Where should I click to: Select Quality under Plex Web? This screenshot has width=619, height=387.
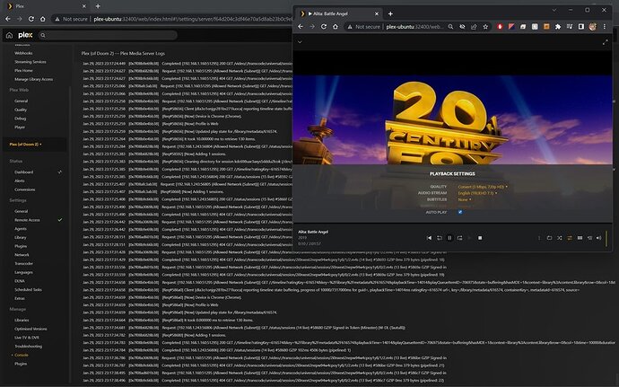click(21, 110)
